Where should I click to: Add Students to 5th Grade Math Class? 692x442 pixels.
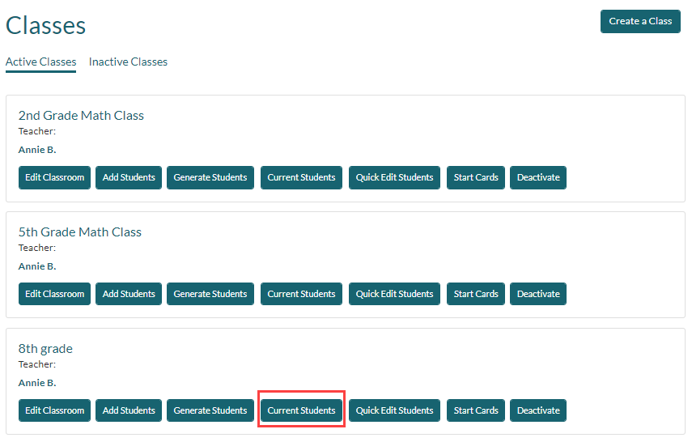pyautogui.click(x=129, y=294)
